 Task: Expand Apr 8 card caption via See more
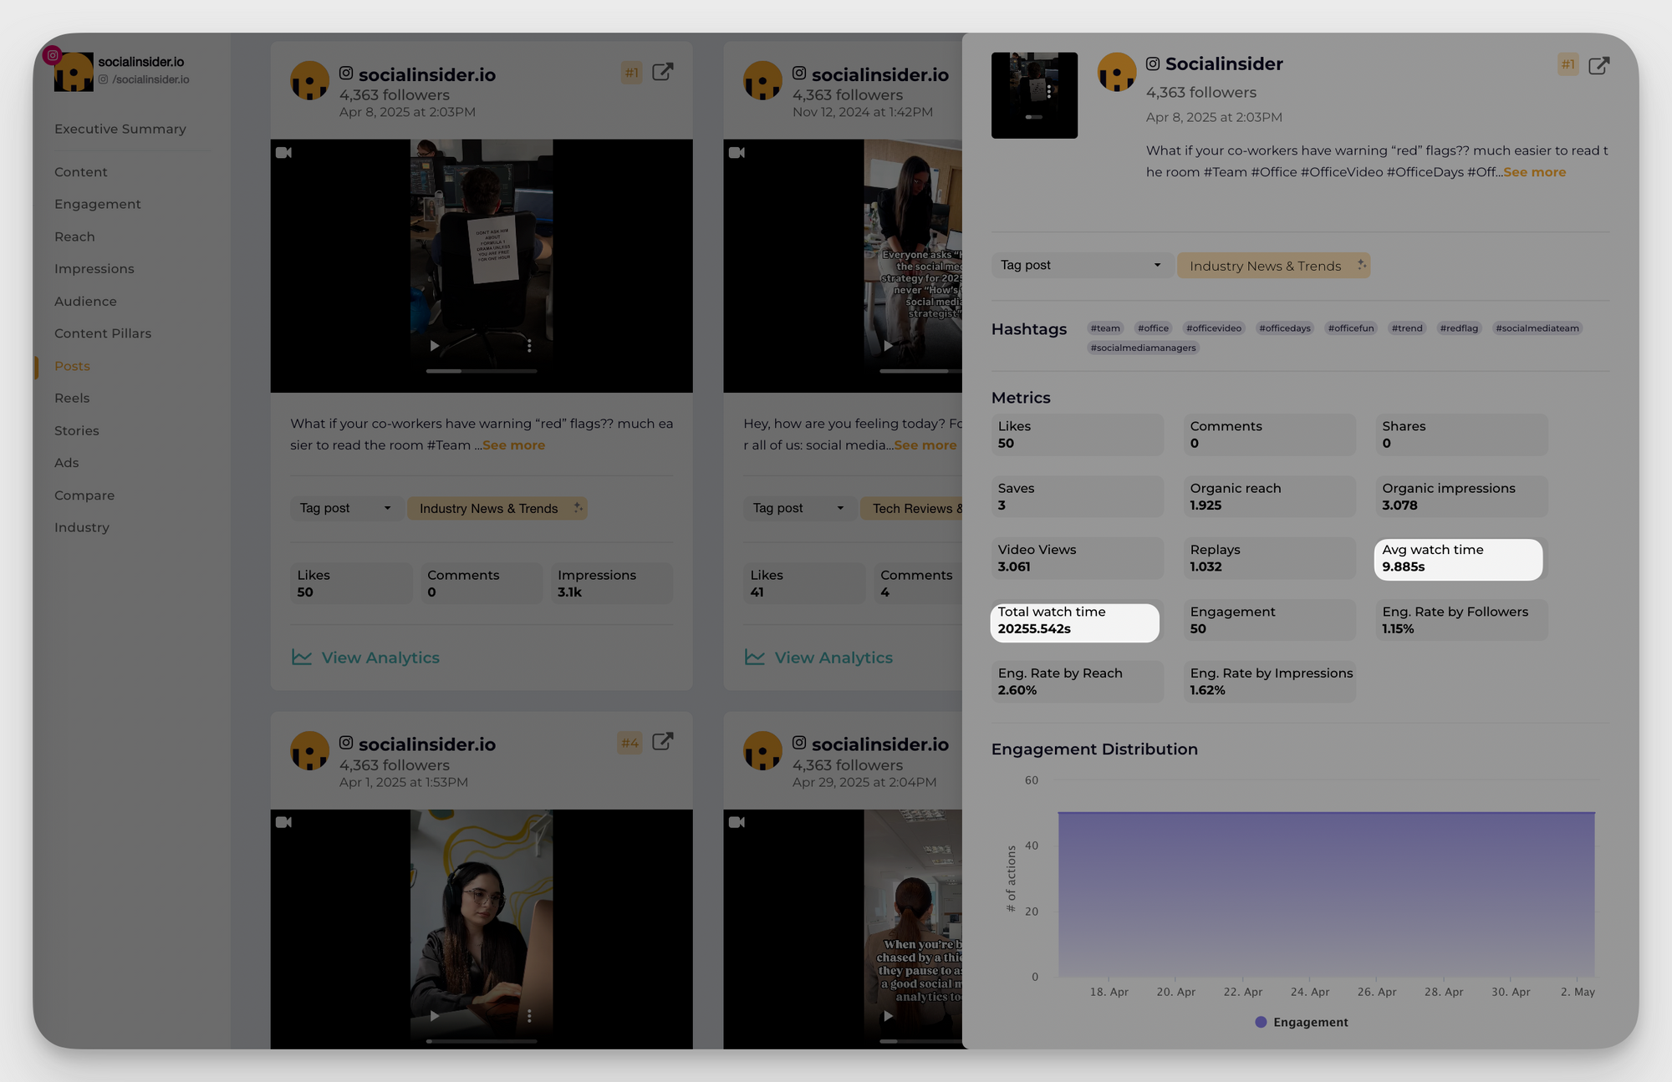click(513, 445)
